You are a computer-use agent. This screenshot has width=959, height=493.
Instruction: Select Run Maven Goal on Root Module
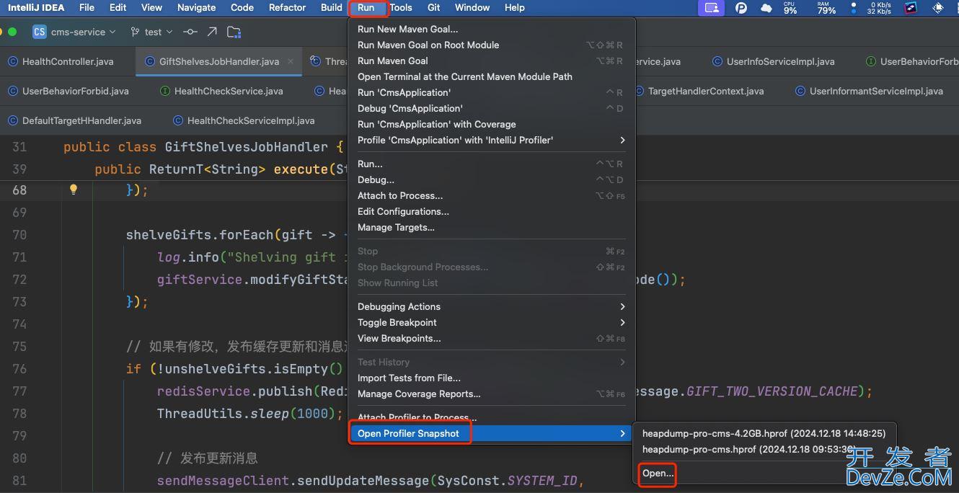point(492,45)
